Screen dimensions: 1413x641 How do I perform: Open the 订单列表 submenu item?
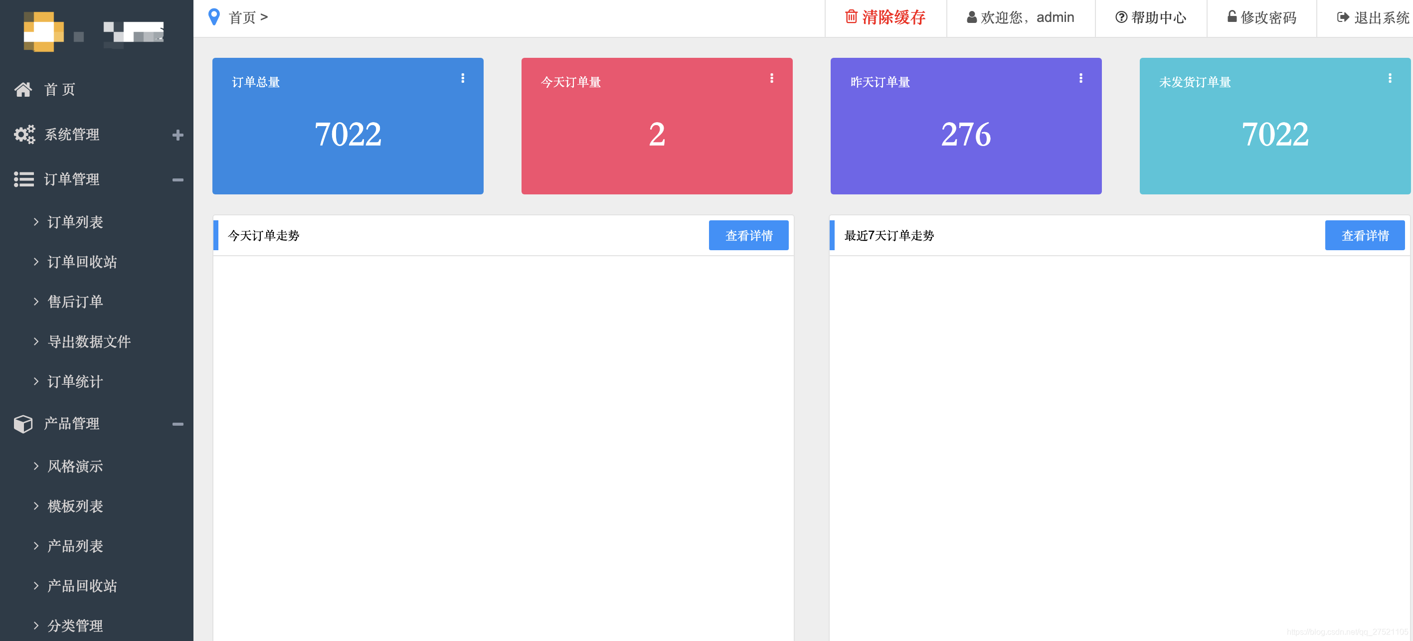pos(75,222)
